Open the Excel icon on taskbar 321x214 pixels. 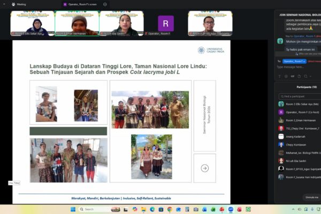(213, 209)
